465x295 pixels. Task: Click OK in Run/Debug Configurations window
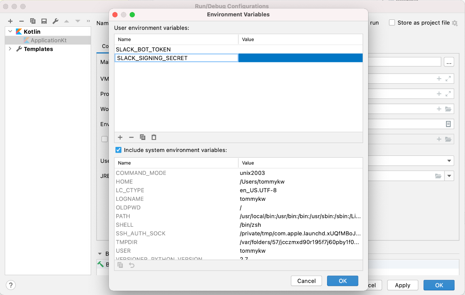pos(439,285)
